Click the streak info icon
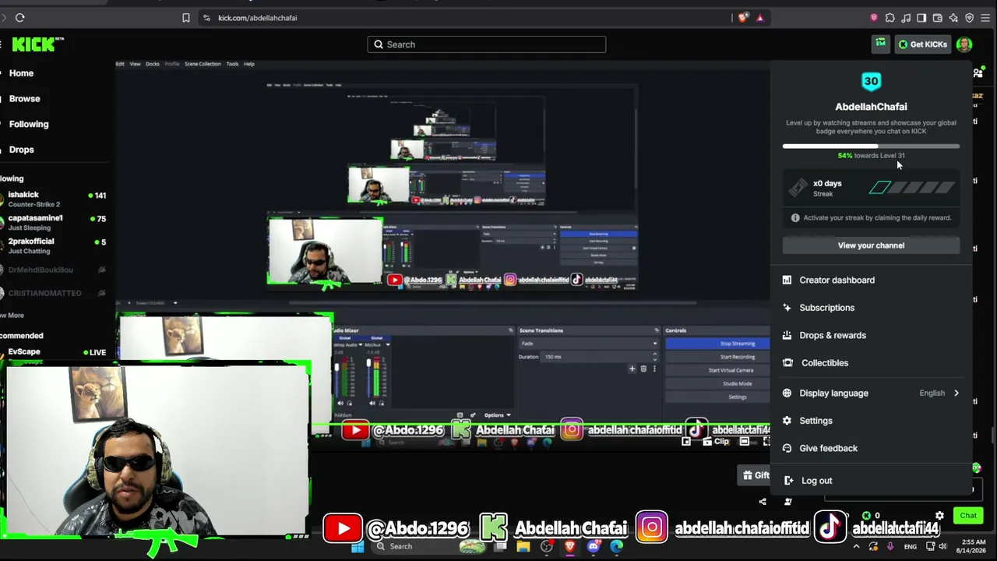 pyautogui.click(x=795, y=218)
